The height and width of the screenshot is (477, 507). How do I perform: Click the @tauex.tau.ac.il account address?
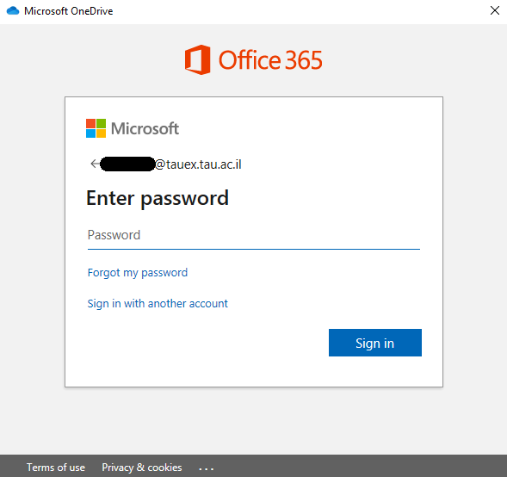[198, 164]
